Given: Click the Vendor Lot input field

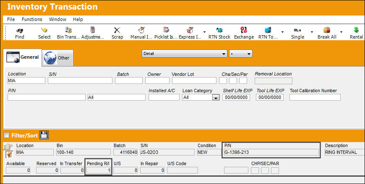Looking at the screenshot, I should [194, 81].
